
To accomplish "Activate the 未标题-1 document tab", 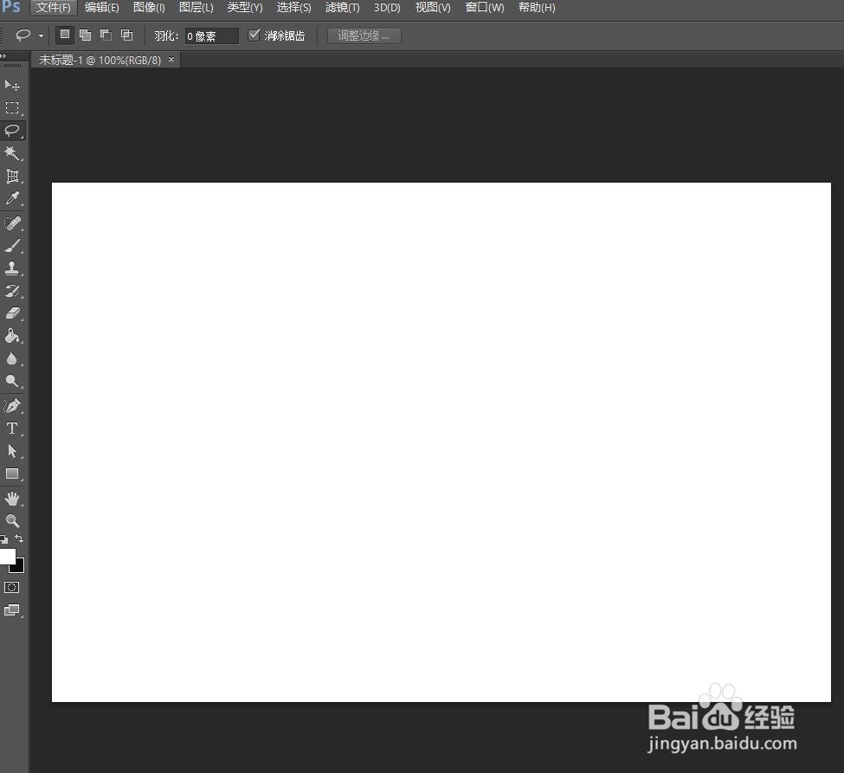I will pos(100,61).
